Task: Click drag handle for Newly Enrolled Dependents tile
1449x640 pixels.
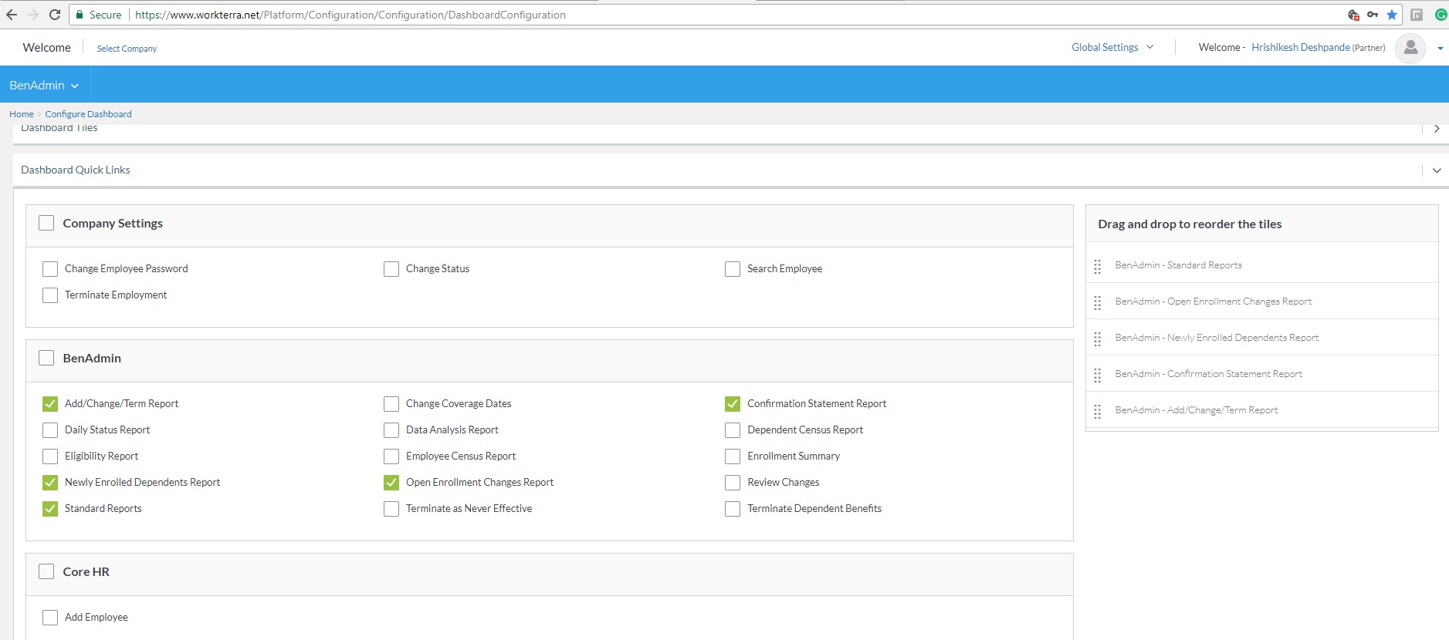Action: [x=1098, y=339]
